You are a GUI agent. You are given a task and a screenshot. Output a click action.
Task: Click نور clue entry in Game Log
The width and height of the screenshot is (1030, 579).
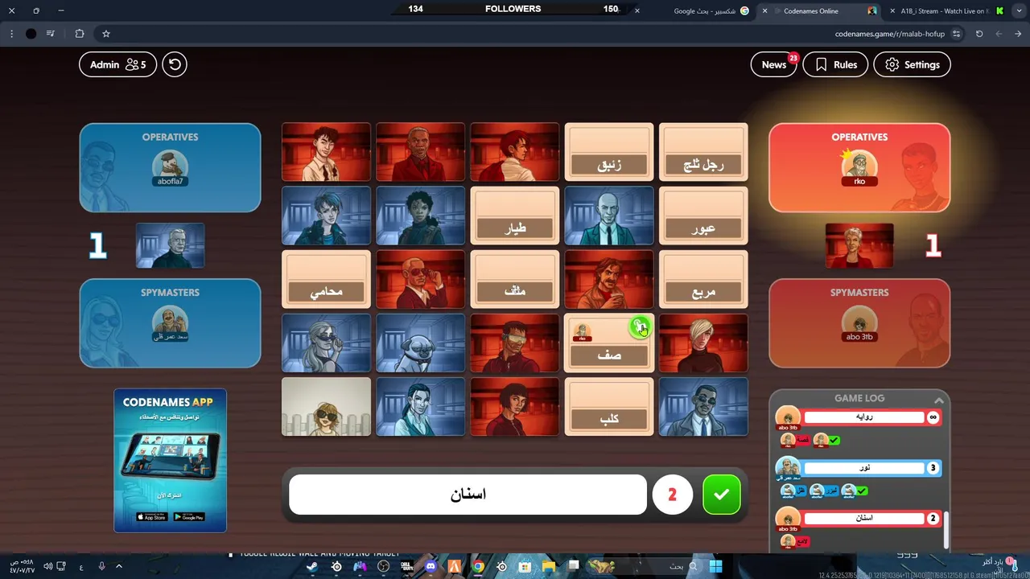[864, 468]
